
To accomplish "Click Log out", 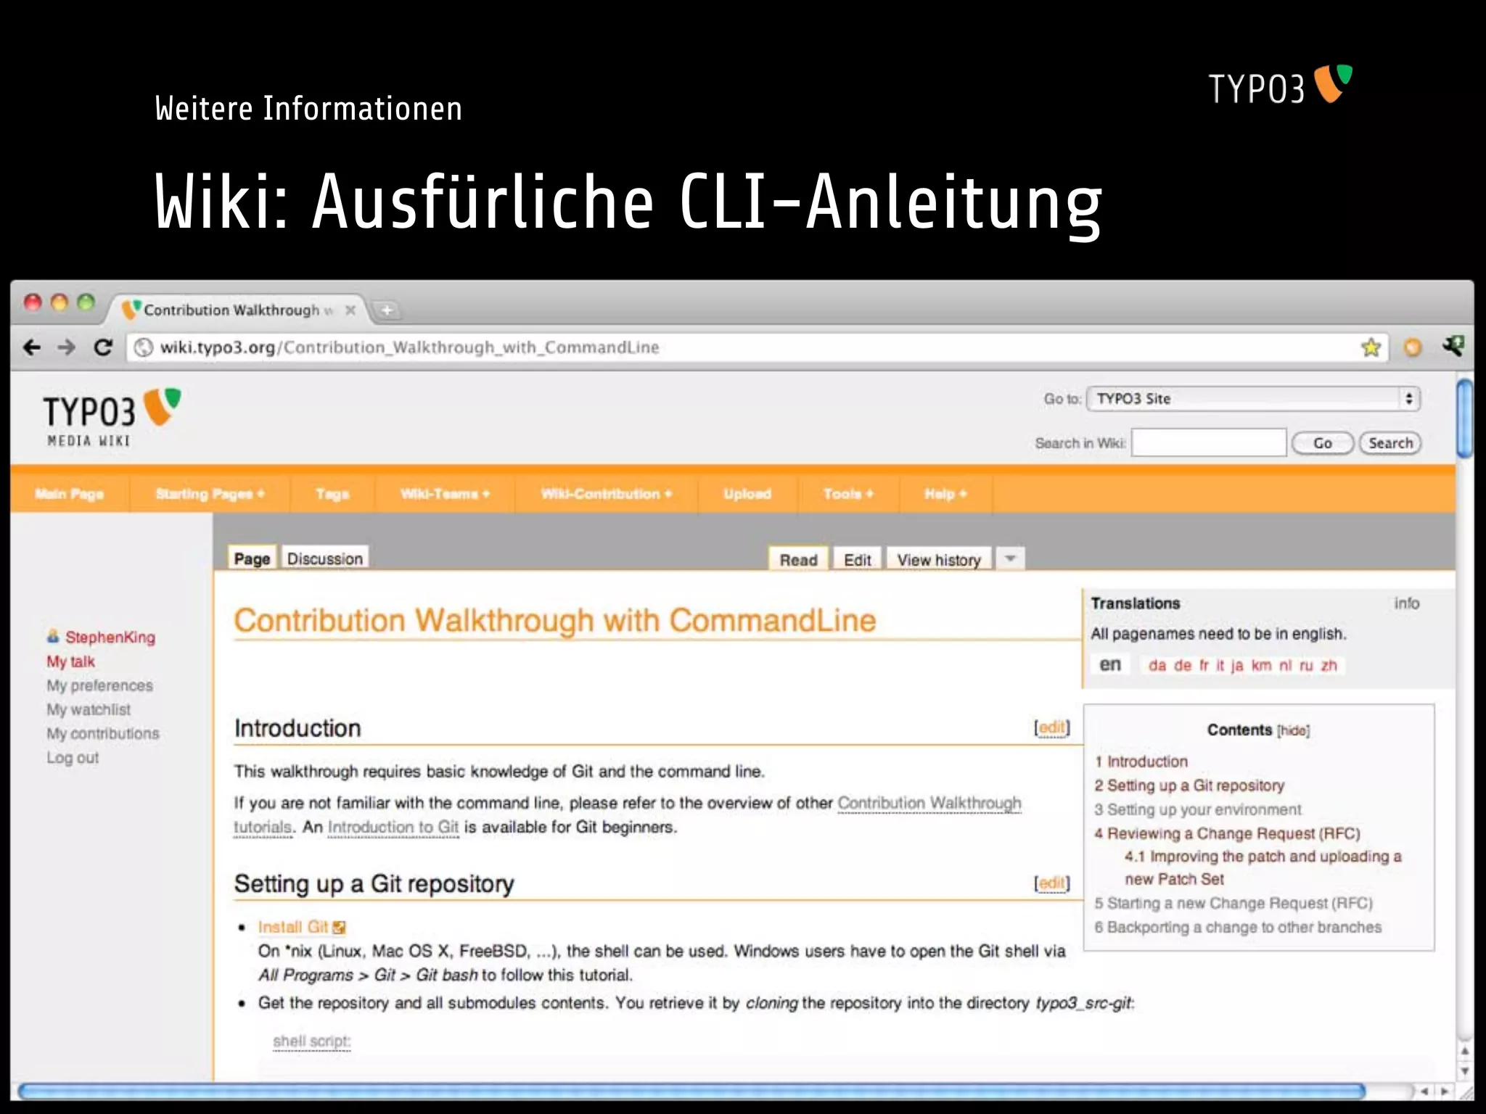I will tap(73, 757).
